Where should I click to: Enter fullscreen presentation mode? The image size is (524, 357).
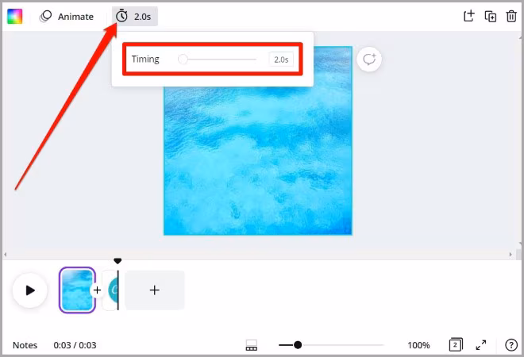pyautogui.click(x=481, y=345)
